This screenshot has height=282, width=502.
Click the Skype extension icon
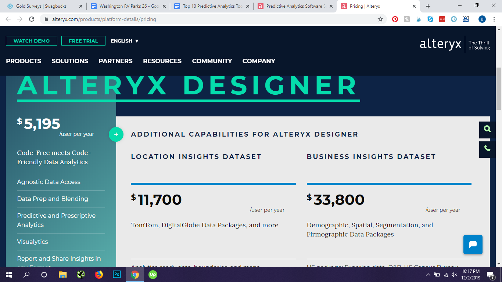[x=430, y=19]
